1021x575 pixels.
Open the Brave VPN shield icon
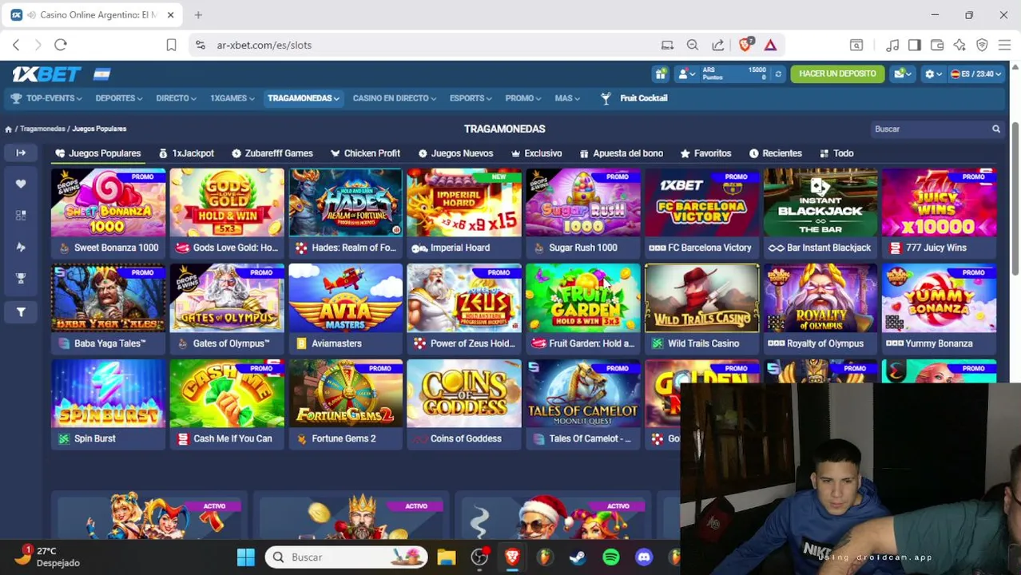(982, 45)
